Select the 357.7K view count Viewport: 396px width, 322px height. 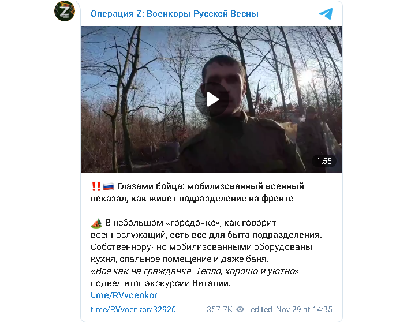(x=219, y=309)
